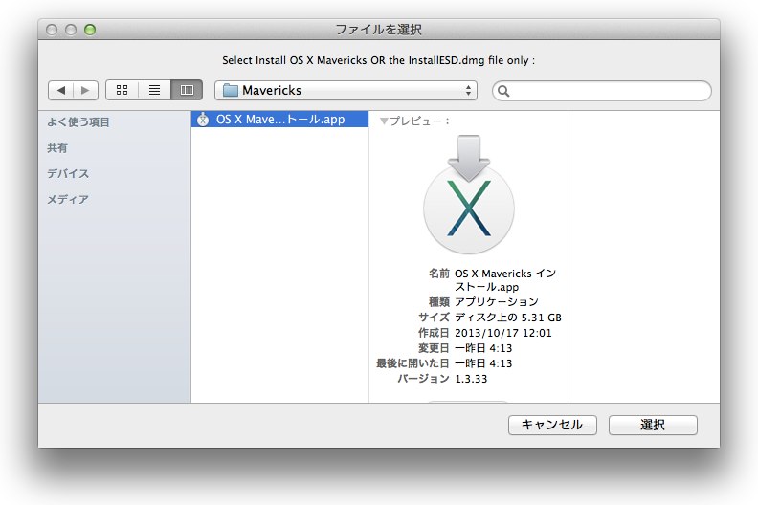
Task: Click the Select Install OS X Mavericks prompt text
Action: [x=378, y=60]
